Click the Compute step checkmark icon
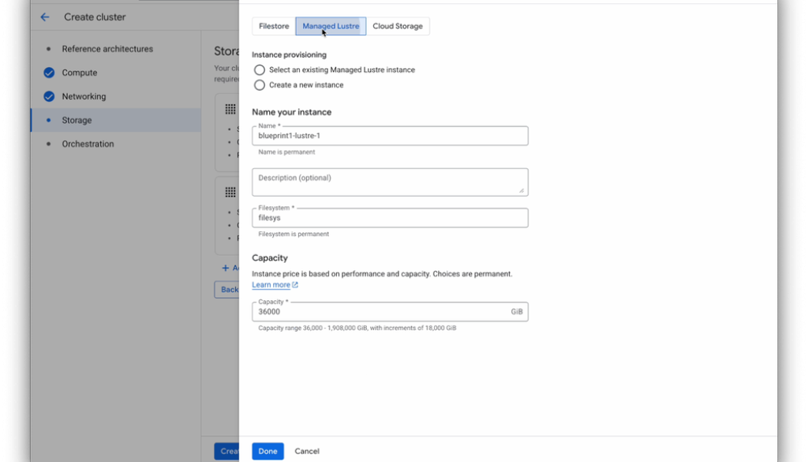This screenshot has height=462, width=808. (x=48, y=73)
